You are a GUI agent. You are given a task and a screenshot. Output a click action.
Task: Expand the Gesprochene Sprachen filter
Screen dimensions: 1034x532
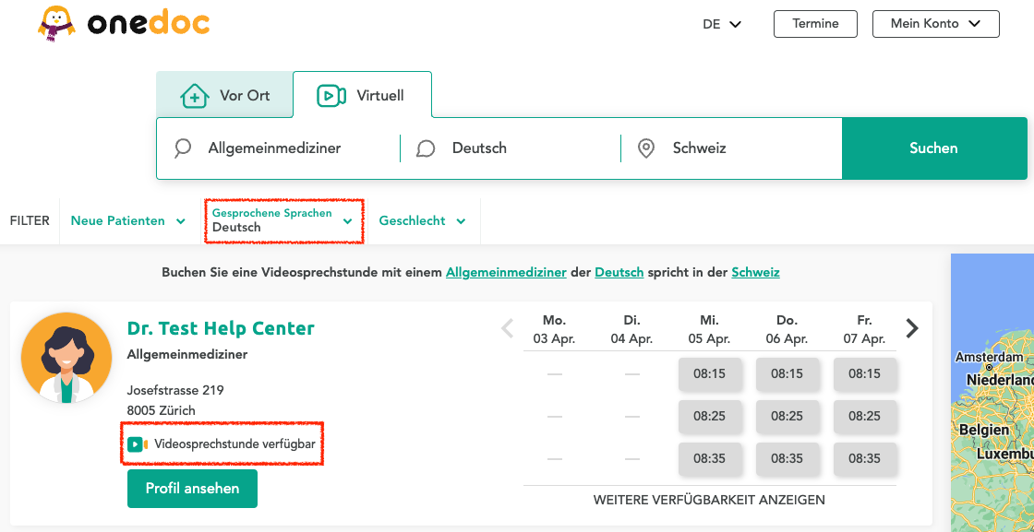point(283,221)
